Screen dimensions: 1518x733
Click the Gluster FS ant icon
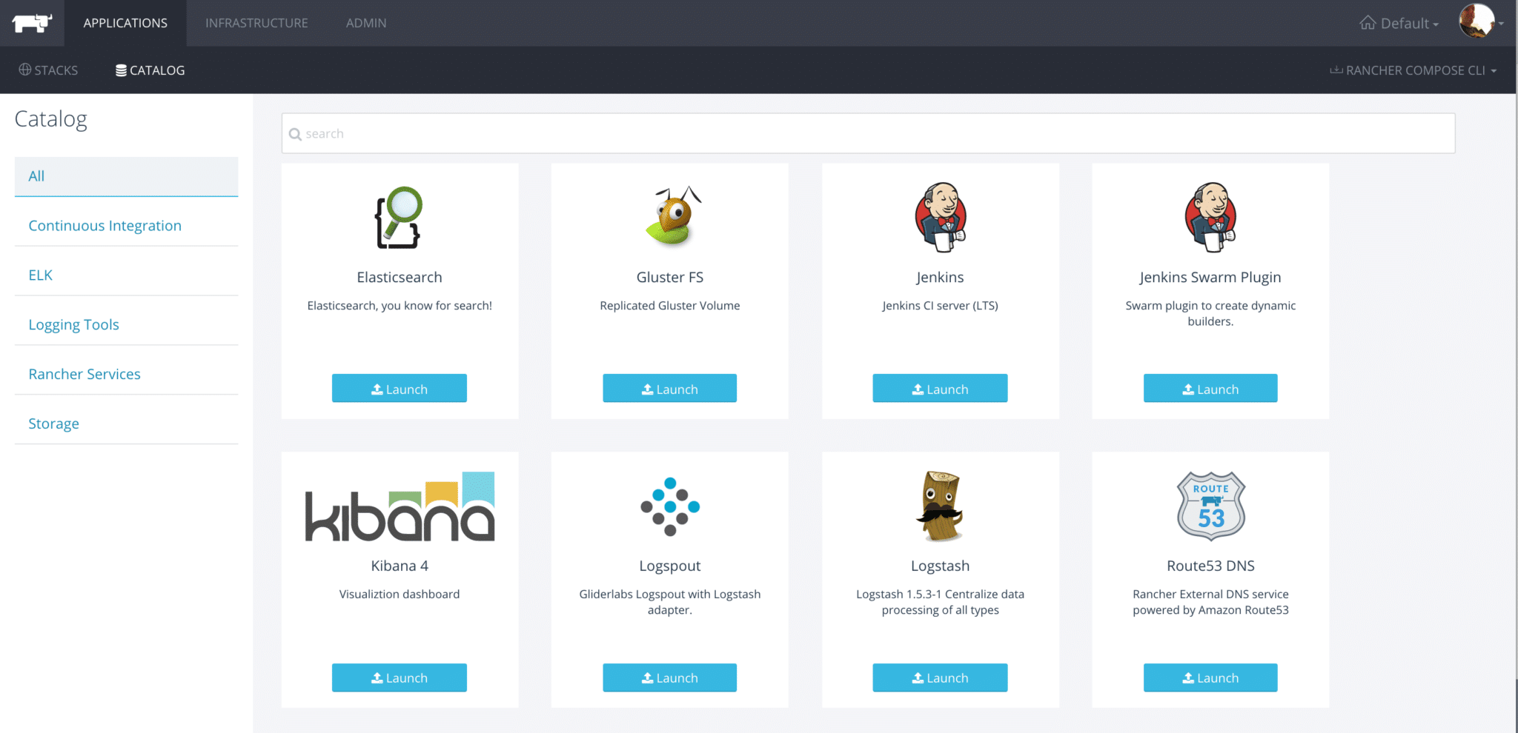[670, 216]
